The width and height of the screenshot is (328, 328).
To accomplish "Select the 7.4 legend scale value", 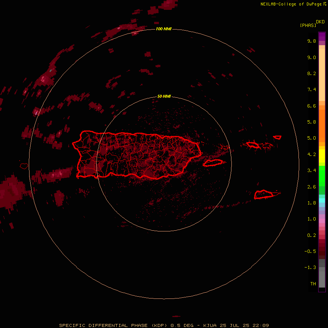I will tap(312, 90).
